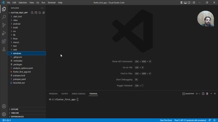Click New File icon in explorer header
The image size is (218, 122).
click(32, 13)
